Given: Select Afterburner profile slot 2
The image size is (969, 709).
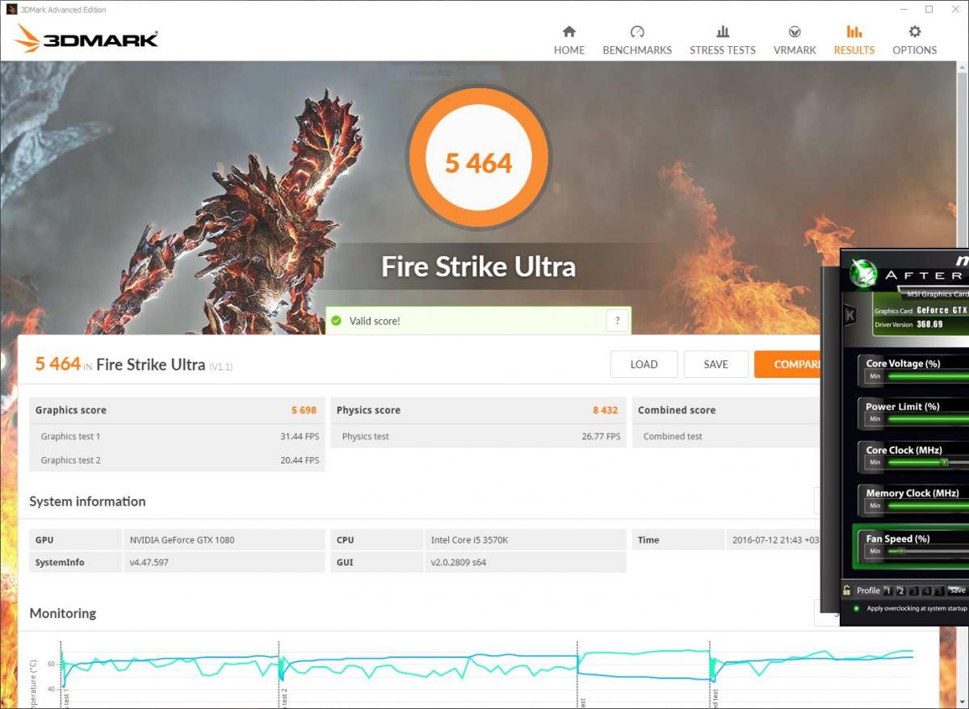Looking at the screenshot, I should coord(901,590).
